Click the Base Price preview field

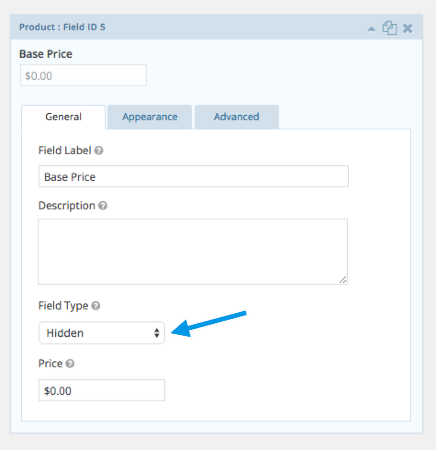click(x=83, y=75)
